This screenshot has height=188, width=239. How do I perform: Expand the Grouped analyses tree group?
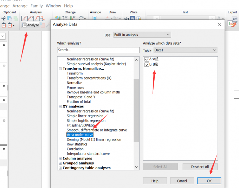(x=60, y=163)
